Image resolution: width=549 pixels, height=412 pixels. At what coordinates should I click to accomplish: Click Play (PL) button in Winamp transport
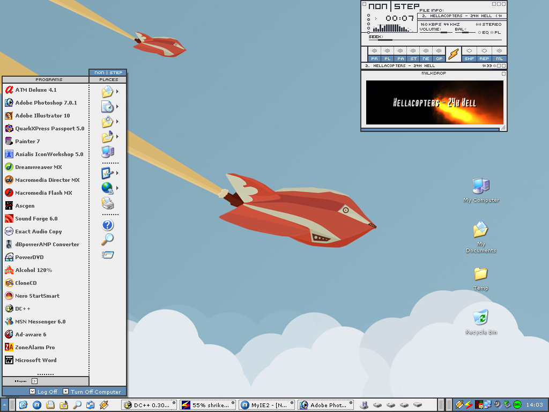pyautogui.click(x=387, y=54)
